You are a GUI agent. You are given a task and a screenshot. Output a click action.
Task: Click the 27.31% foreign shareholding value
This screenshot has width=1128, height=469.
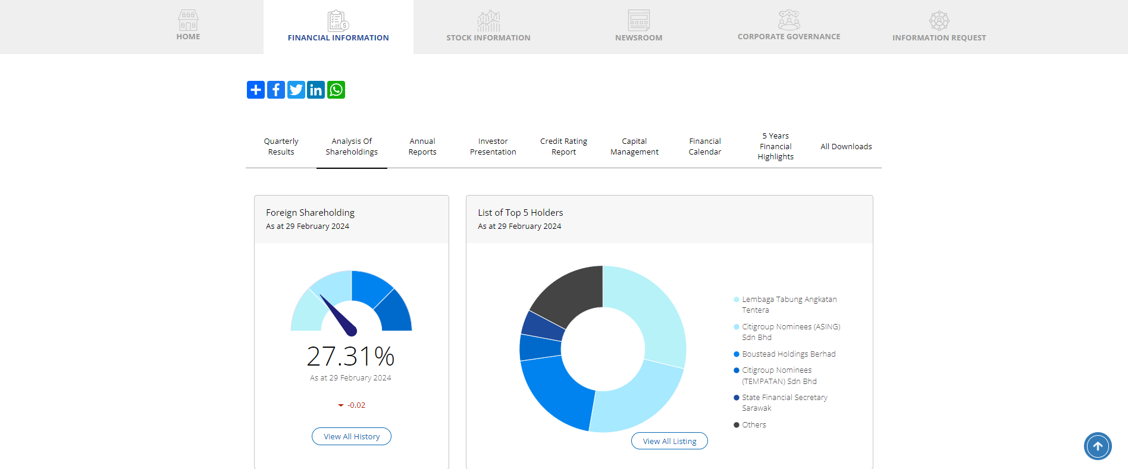click(350, 357)
